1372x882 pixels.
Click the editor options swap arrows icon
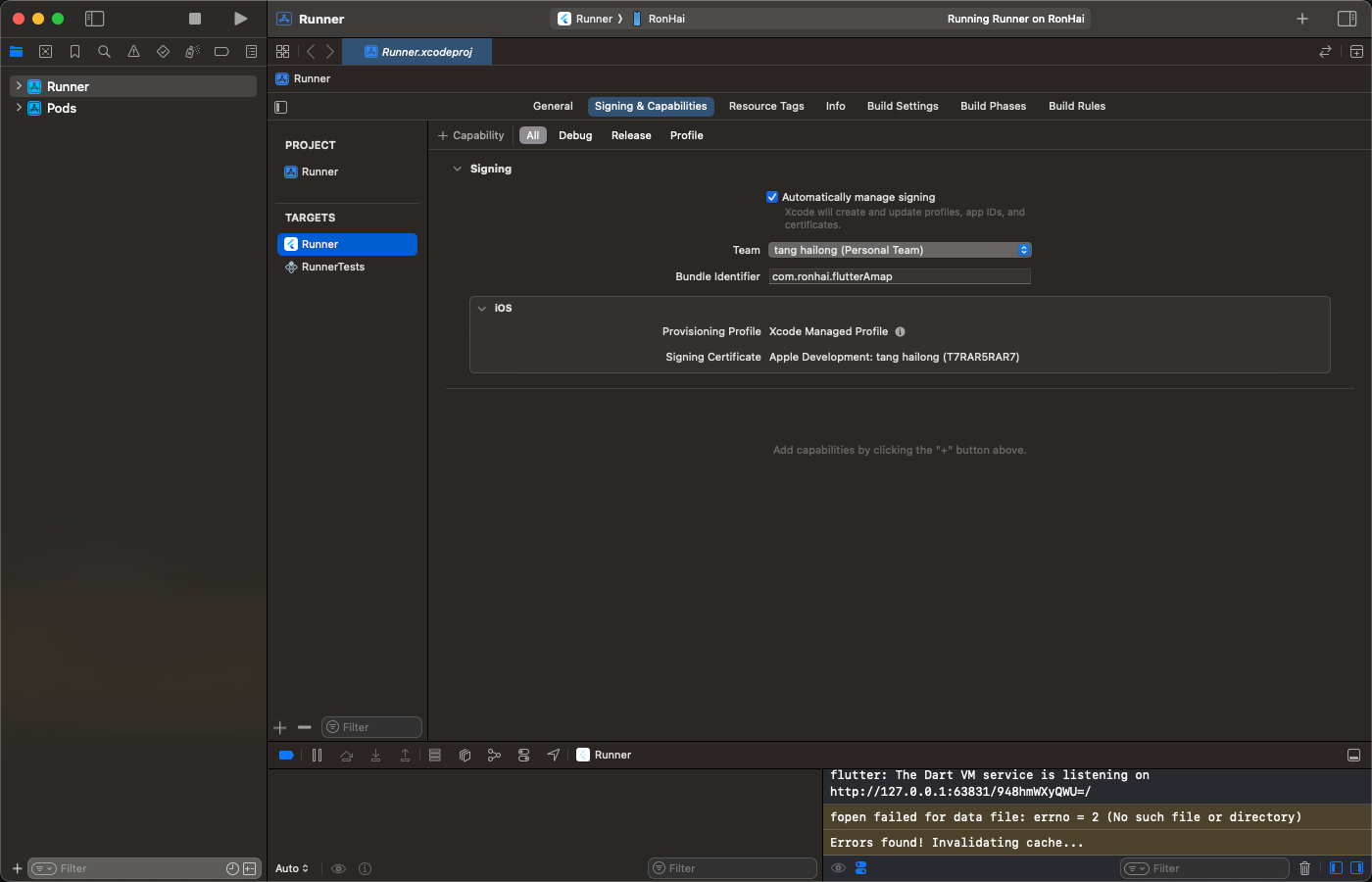(x=1325, y=52)
